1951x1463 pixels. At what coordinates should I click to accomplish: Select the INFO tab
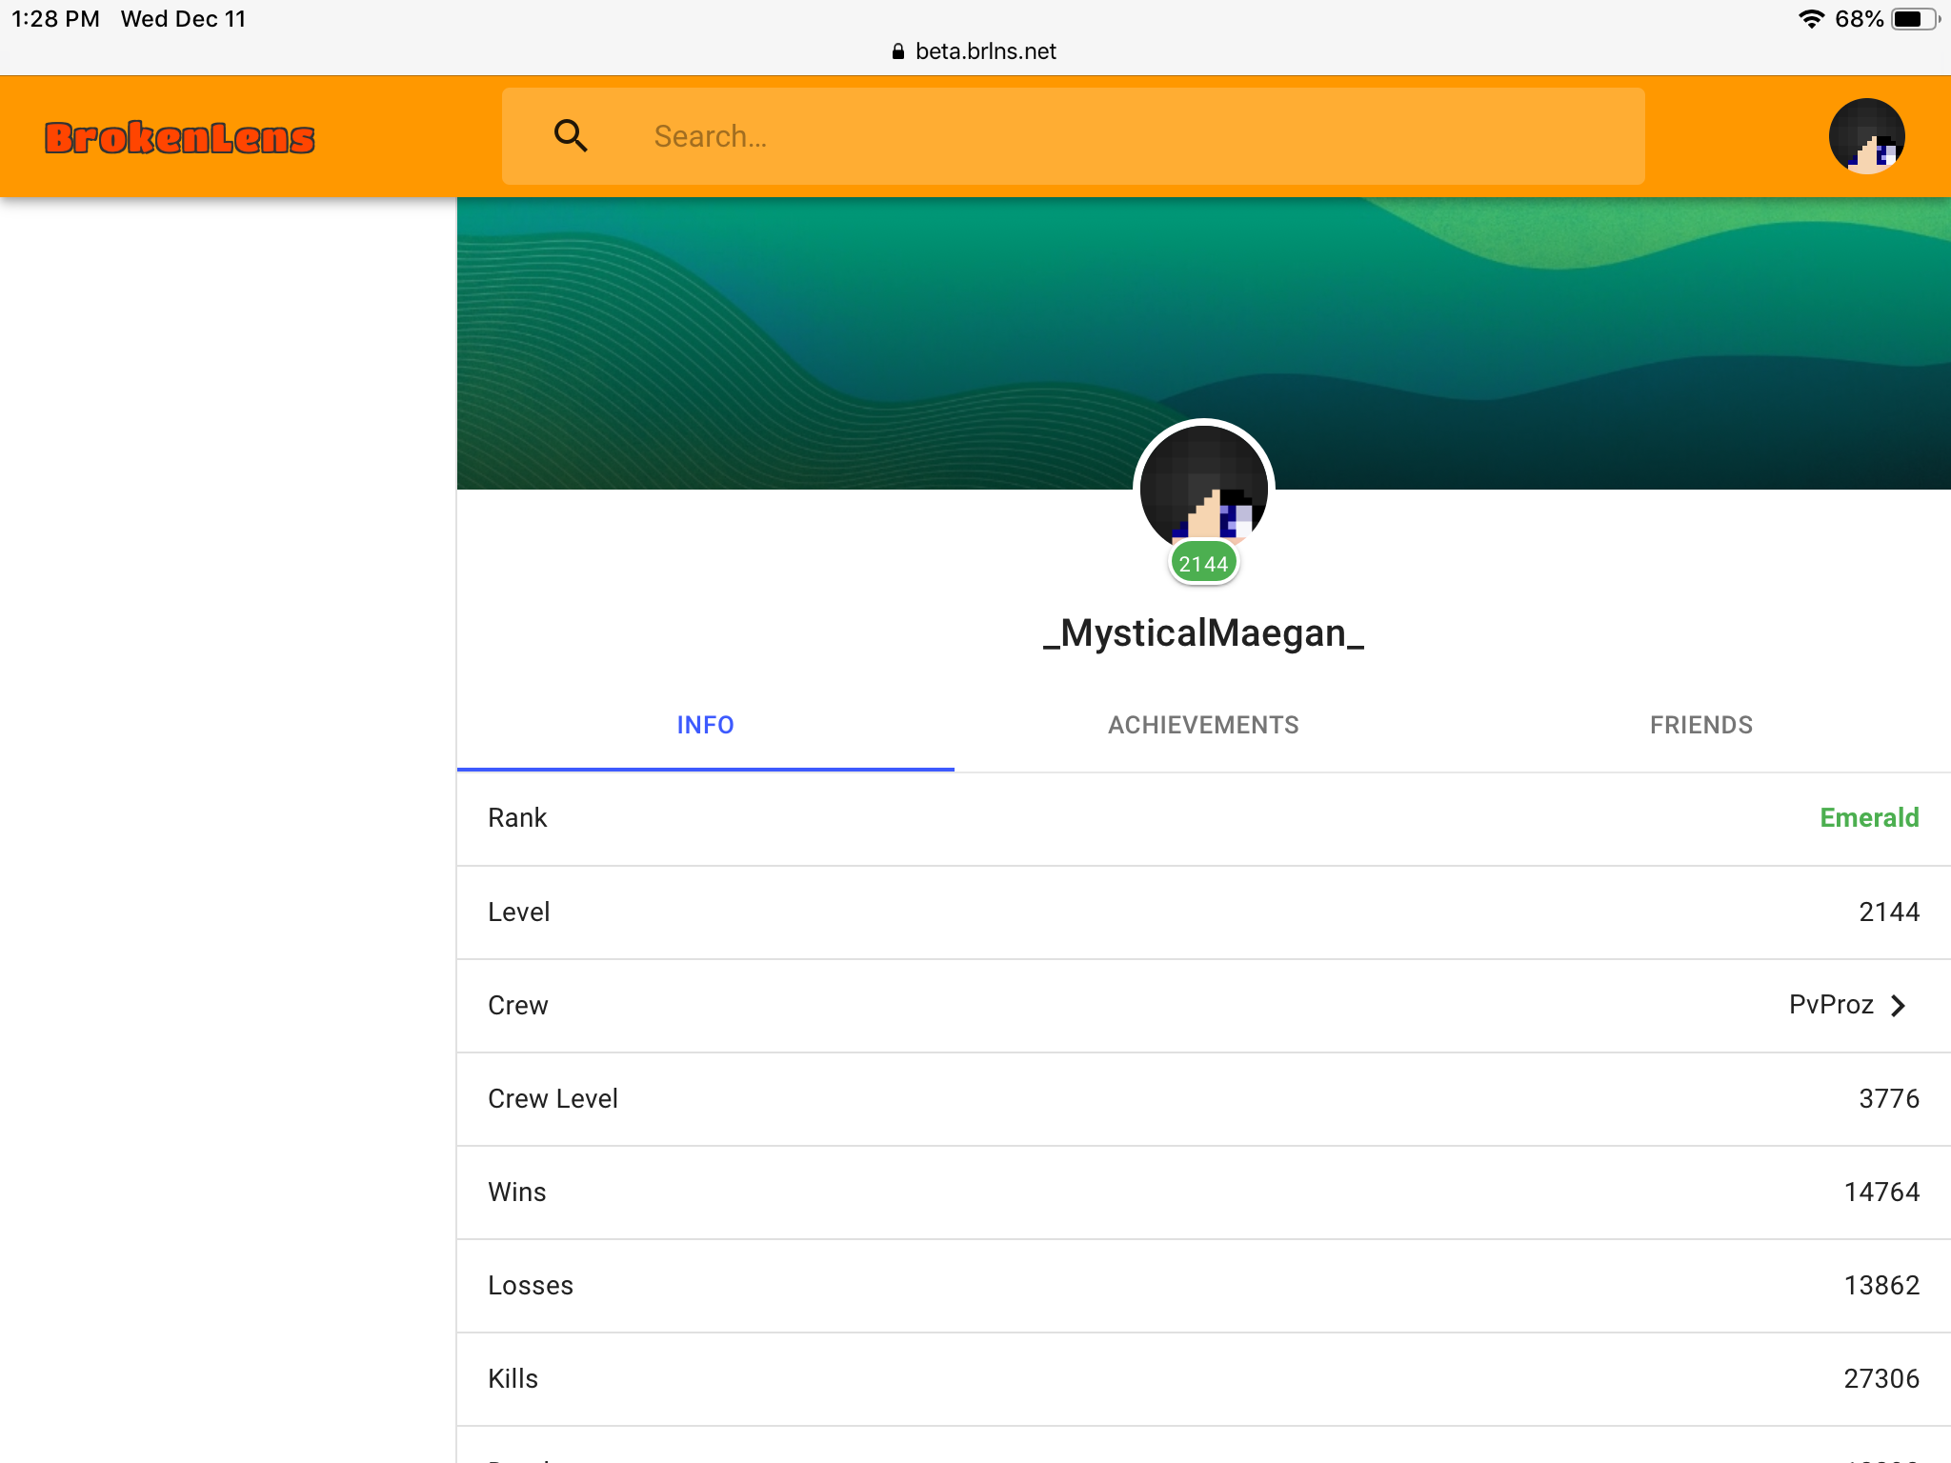tap(705, 725)
